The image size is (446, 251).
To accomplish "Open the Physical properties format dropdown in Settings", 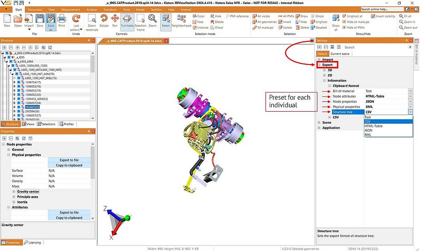I will [x=410, y=107].
